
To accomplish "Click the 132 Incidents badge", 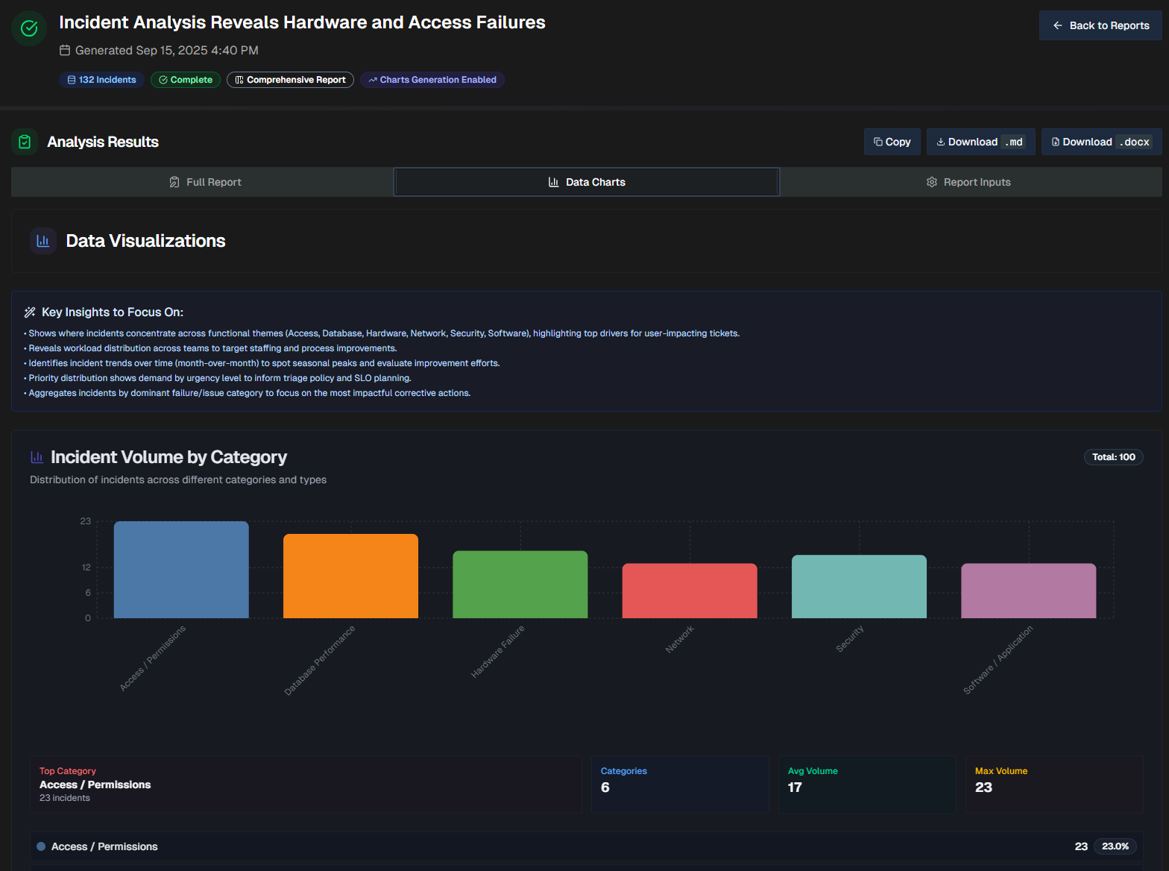I will (101, 80).
